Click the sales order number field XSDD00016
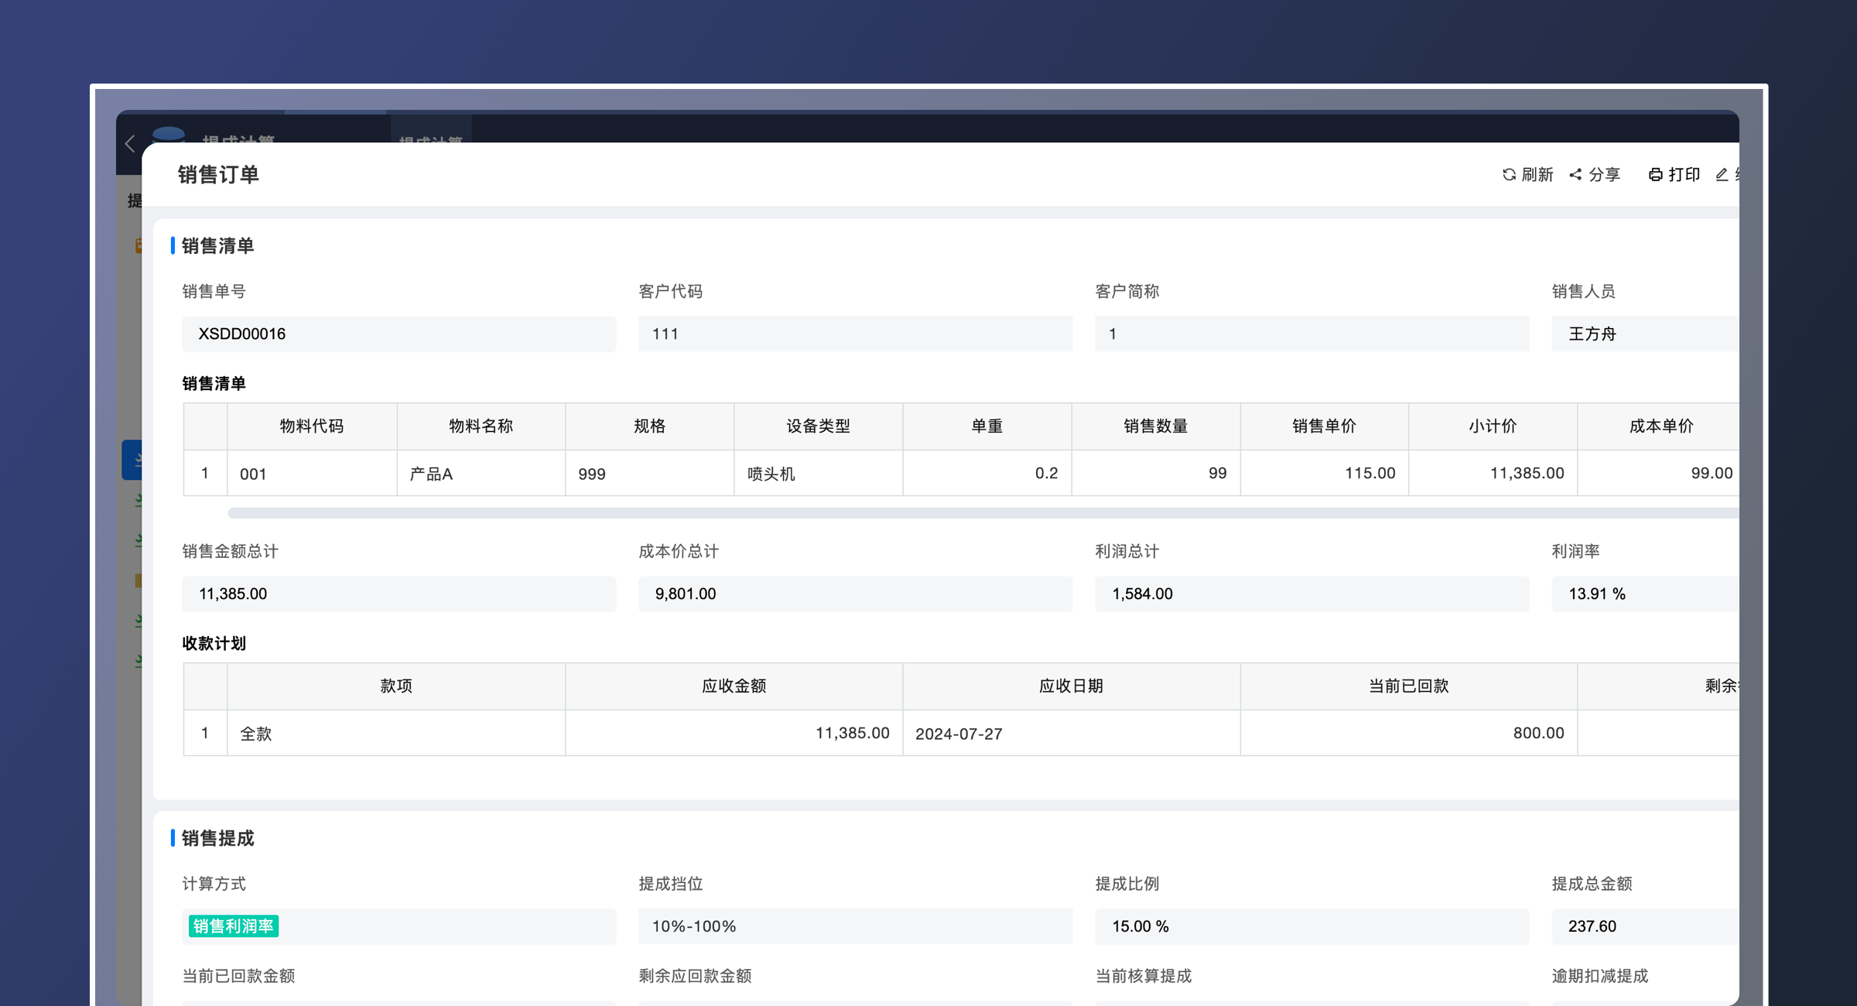 pyautogui.click(x=398, y=334)
